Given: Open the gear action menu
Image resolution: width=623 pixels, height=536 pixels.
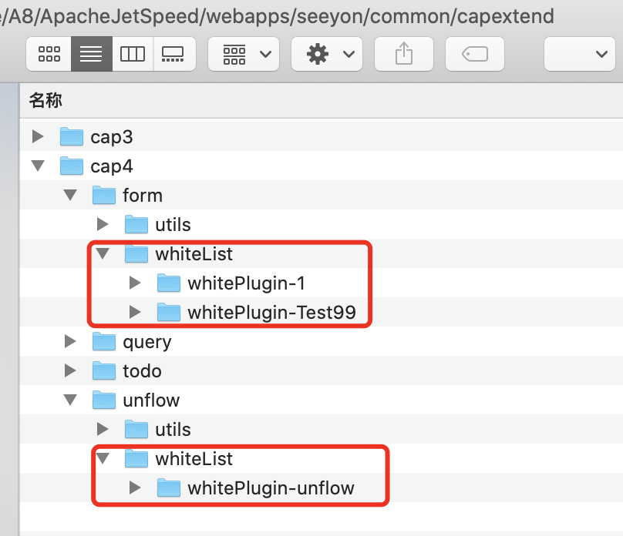Looking at the screenshot, I should pyautogui.click(x=329, y=54).
